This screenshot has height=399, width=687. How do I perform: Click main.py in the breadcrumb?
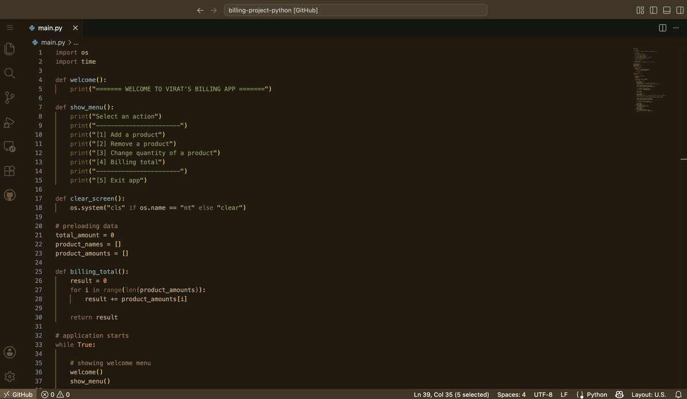coord(53,42)
